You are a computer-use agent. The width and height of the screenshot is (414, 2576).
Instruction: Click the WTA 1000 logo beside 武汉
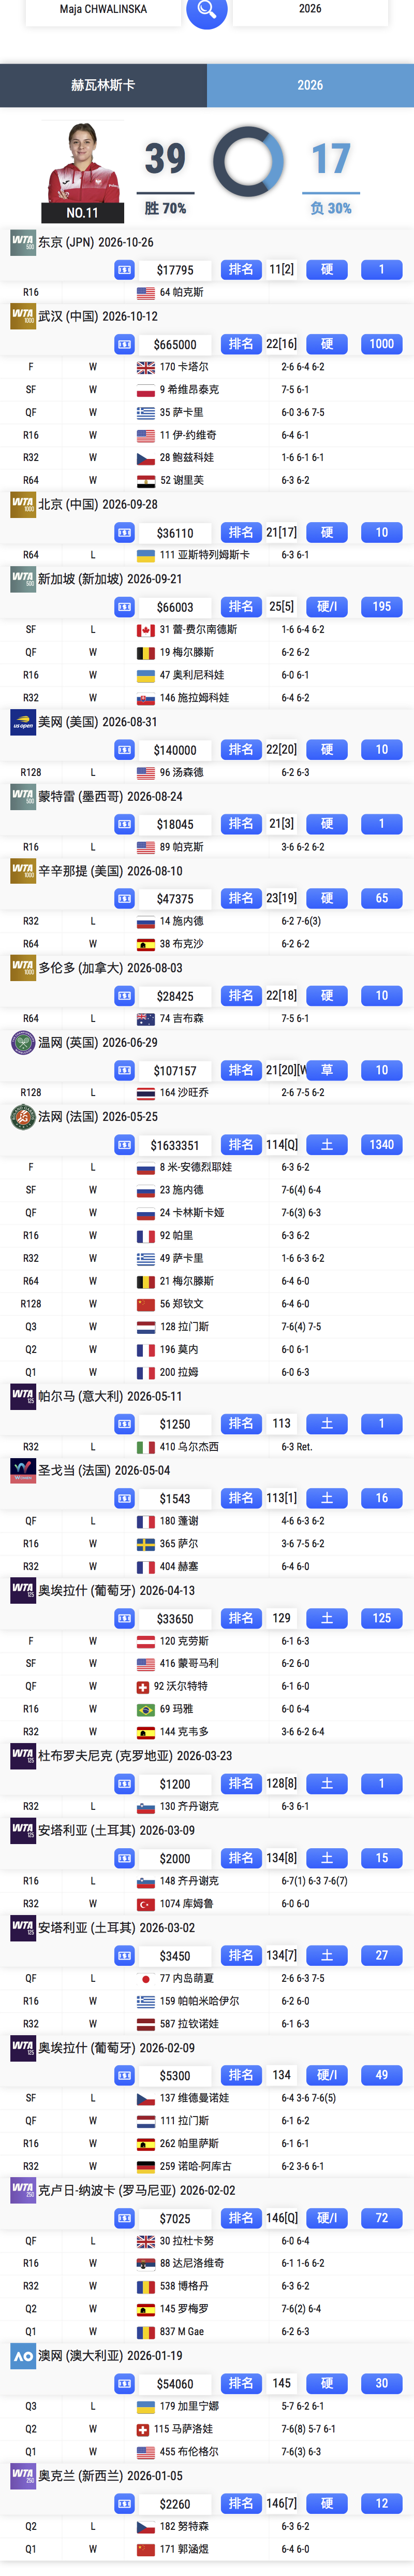[x=22, y=317]
